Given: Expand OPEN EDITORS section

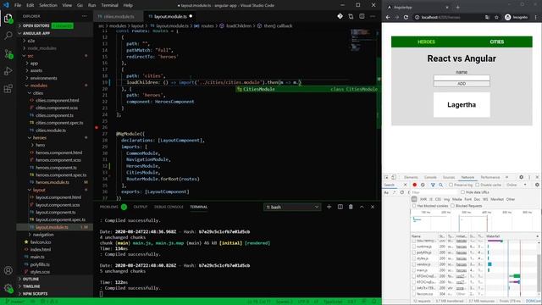Looking at the screenshot, I should click(x=36, y=25).
